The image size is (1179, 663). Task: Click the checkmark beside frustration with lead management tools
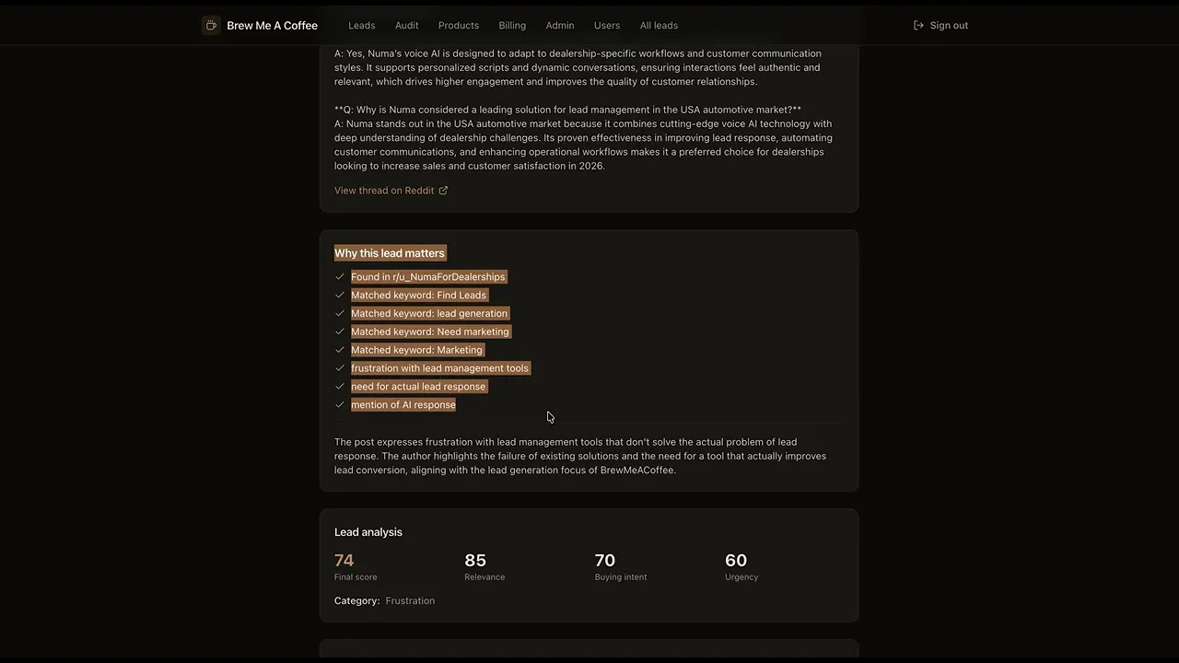tap(340, 368)
